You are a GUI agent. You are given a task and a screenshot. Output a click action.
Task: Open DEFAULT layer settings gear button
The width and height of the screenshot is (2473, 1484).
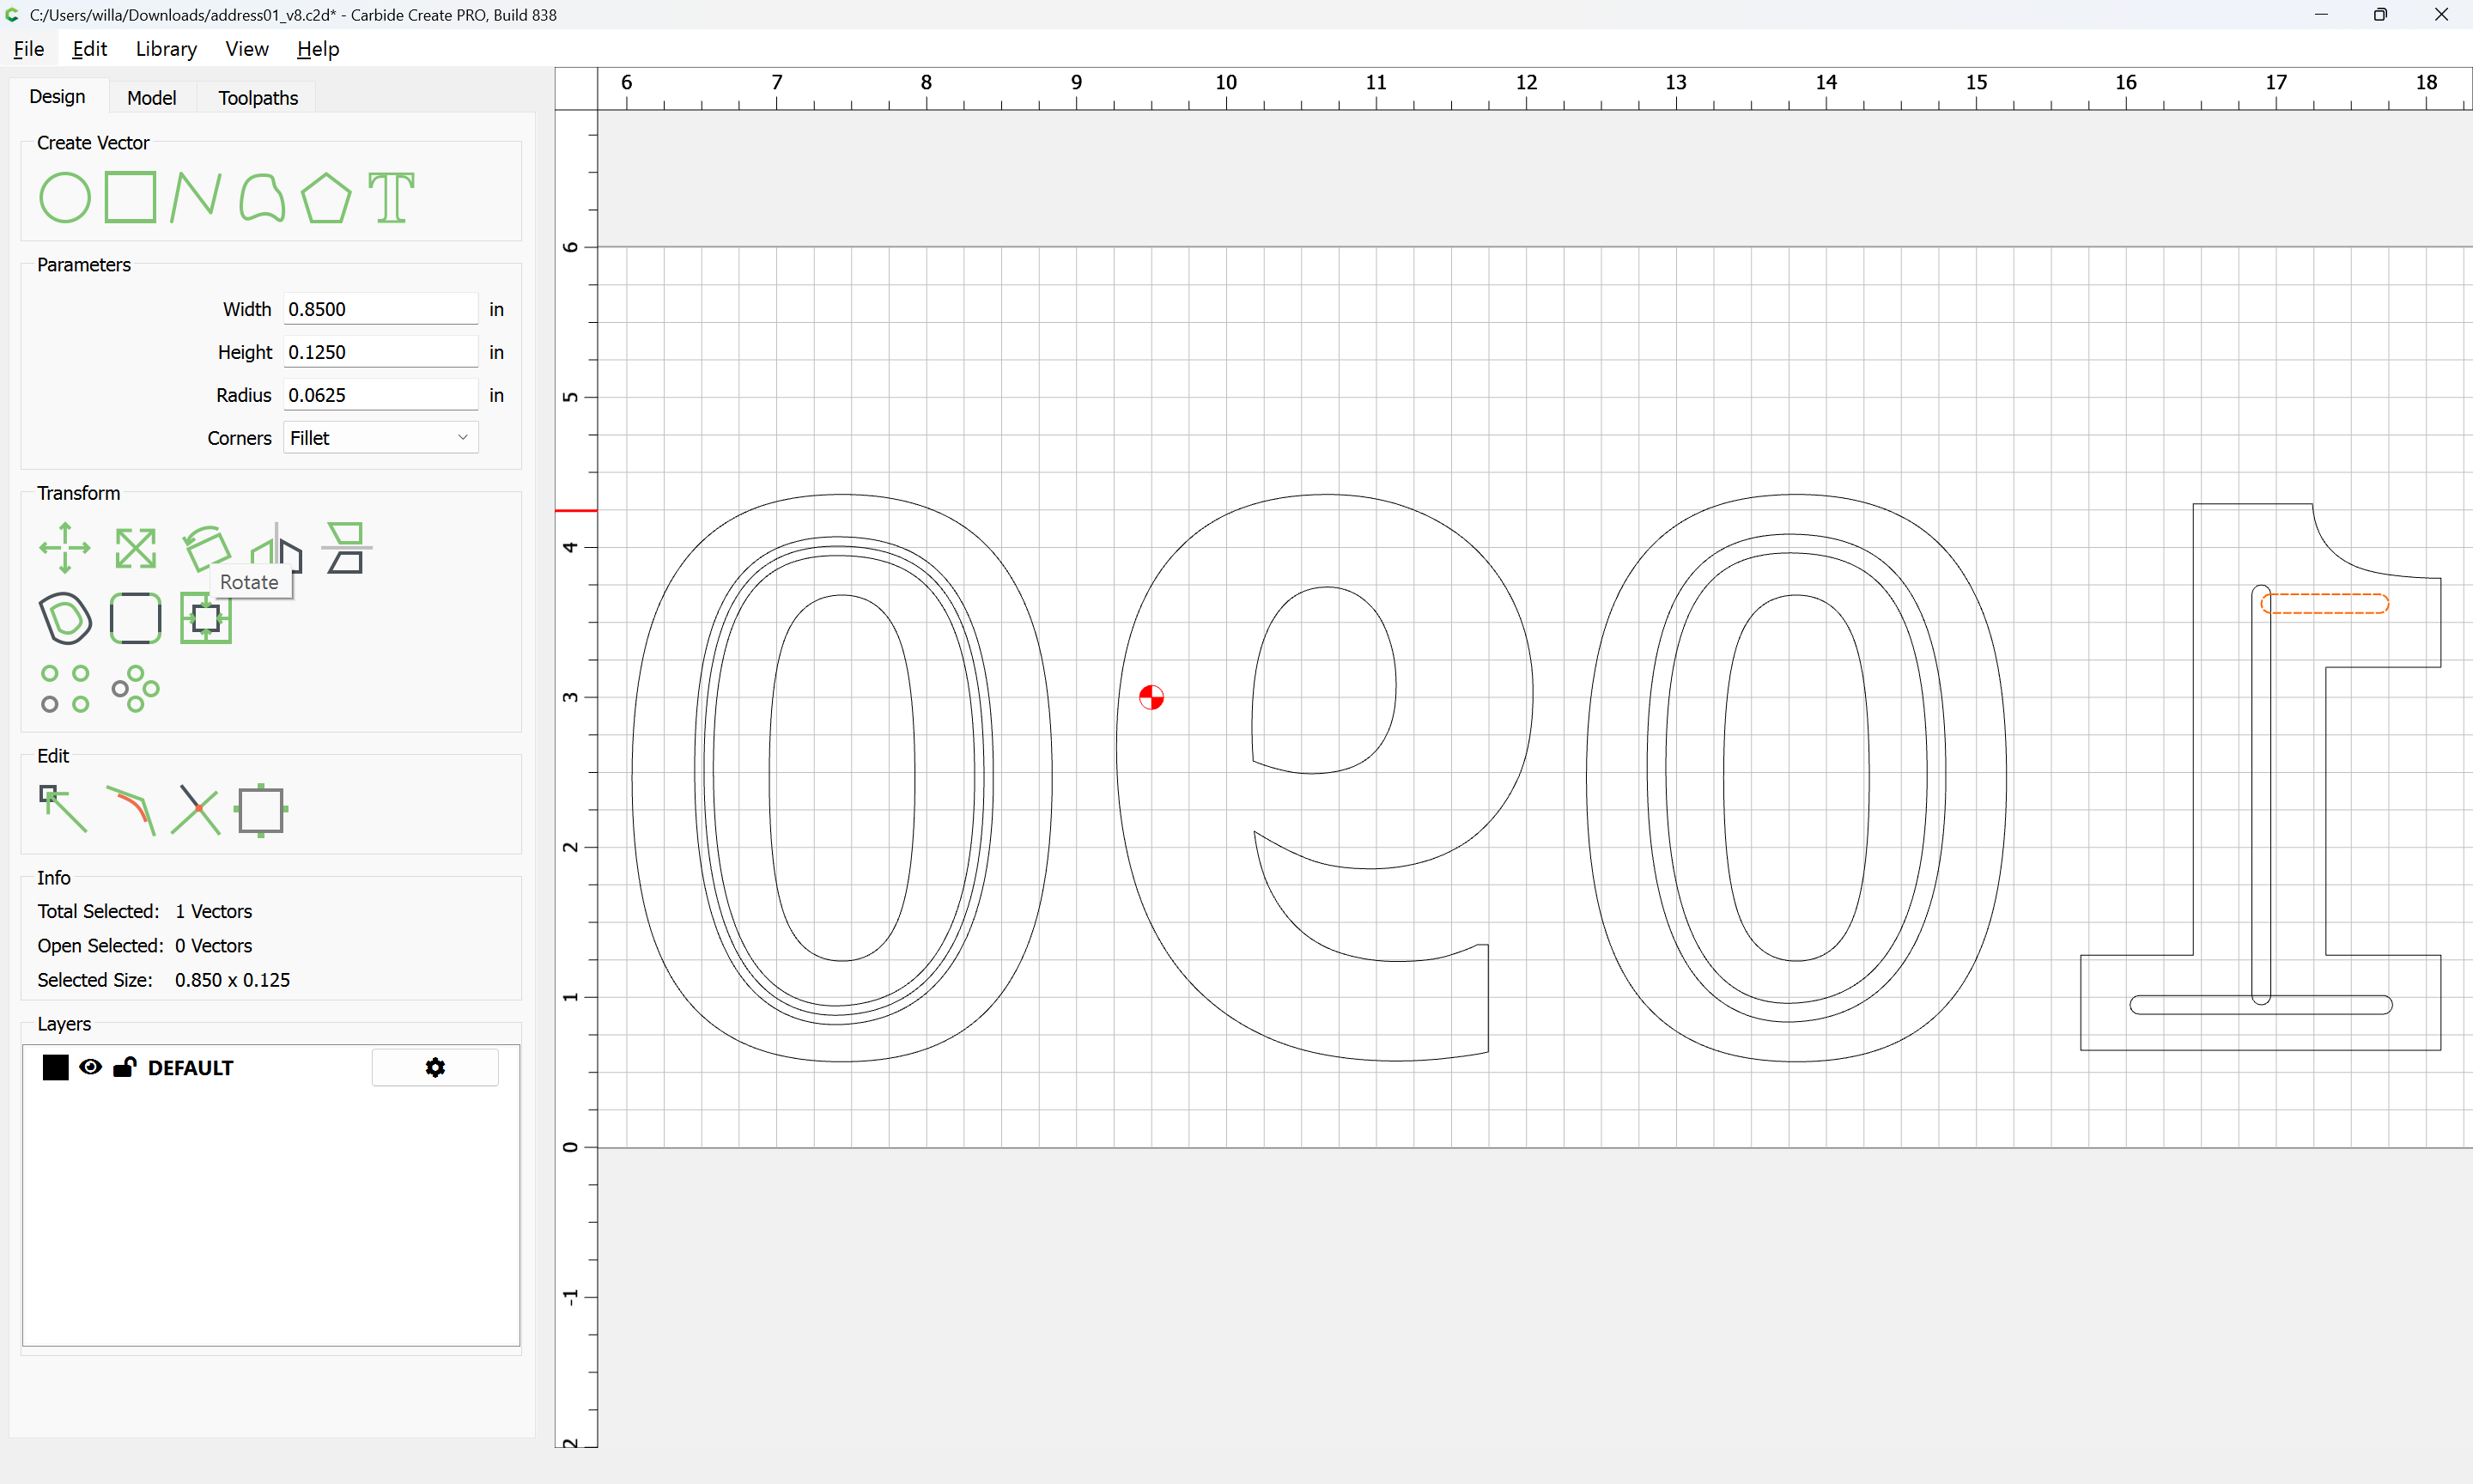434,1067
